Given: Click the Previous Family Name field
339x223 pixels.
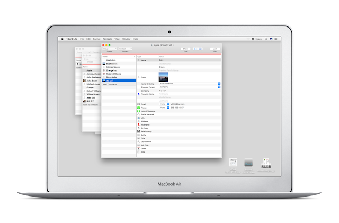Looking at the screenshot, I should click(x=190, y=70).
